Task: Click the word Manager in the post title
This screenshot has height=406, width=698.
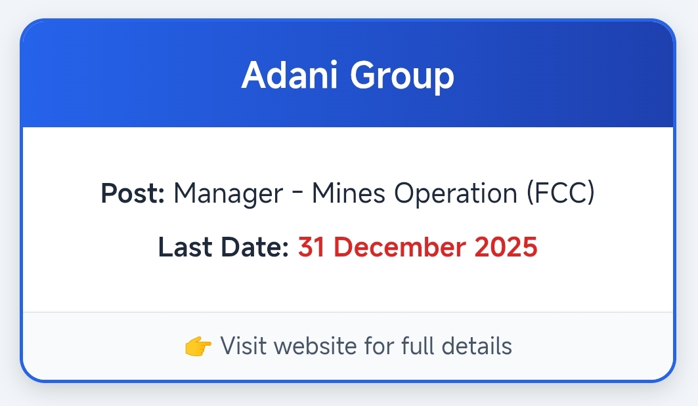Action: click(x=229, y=194)
